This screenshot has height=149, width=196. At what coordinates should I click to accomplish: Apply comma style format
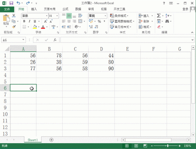[x=104, y=21]
